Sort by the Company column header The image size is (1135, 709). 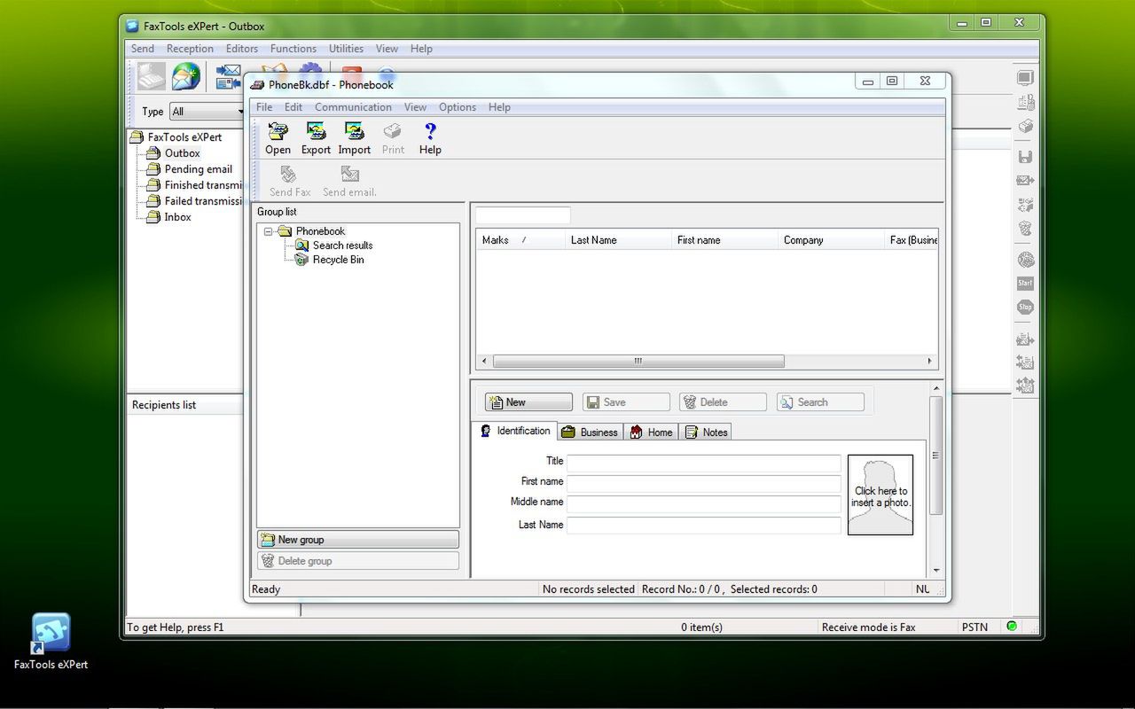pos(831,240)
